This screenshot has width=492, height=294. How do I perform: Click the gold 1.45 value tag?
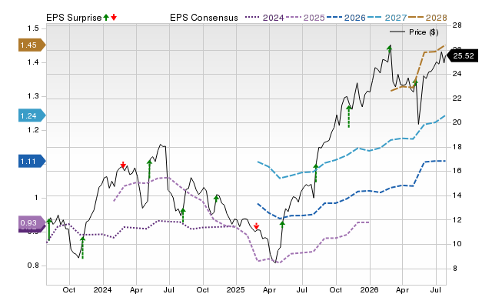point(32,45)
